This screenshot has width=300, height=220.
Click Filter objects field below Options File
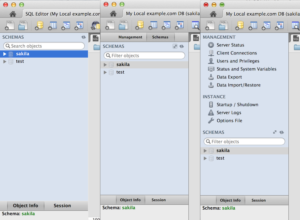pos(244,142)
